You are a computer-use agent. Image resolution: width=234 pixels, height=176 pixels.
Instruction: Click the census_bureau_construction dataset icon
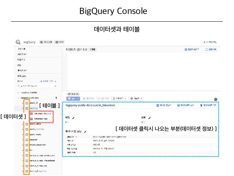pos(27,155)
